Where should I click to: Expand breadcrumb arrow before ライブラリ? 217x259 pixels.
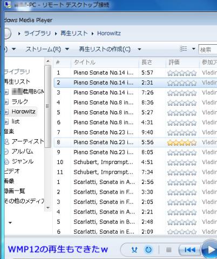click(19, 33)
